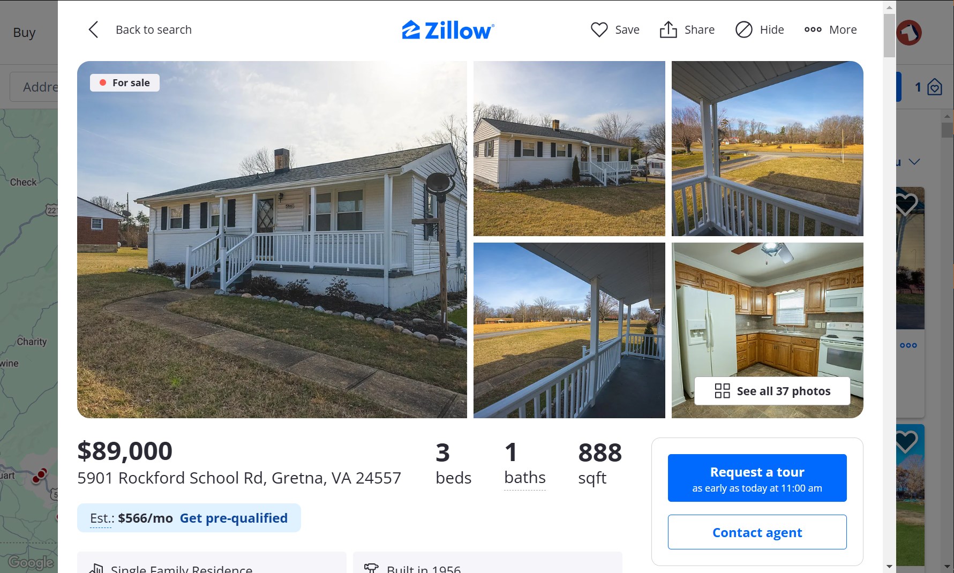Click the Hide circle-slash icon
Viewport: 954px width, 573px height.
tap(743, 29)
